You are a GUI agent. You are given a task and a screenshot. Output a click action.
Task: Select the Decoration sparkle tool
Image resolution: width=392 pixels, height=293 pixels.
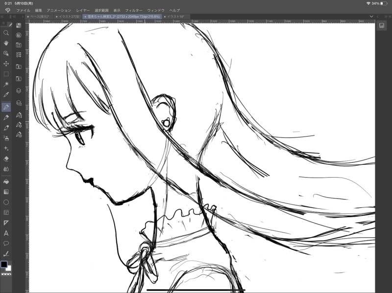point(6,148)
